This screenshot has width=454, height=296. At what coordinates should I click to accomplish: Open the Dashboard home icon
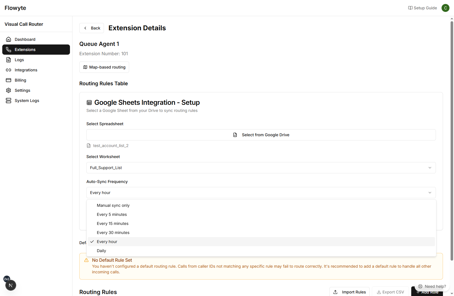(x=8, y=39)
